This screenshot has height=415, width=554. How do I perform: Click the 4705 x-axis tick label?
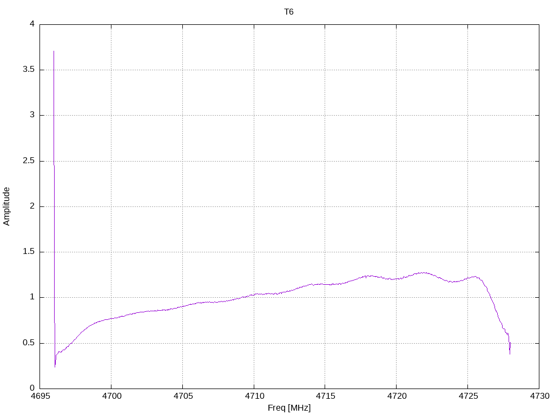pos(183,396)
